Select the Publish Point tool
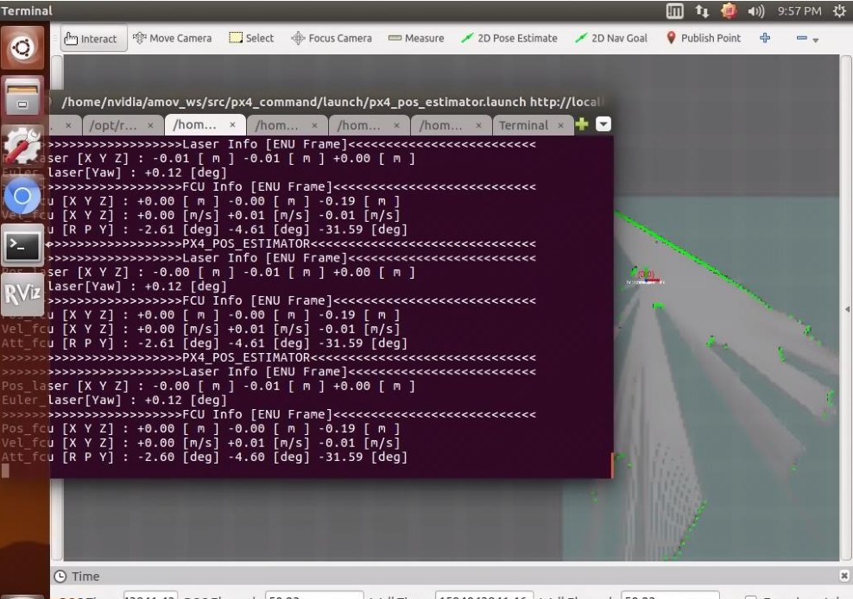The width and height of the screenshot is (853, 599). point(703,38)
